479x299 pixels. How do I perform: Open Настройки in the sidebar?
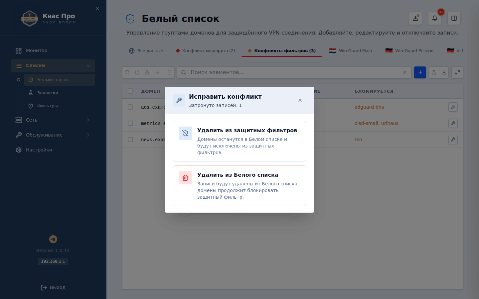pos(53,150)
